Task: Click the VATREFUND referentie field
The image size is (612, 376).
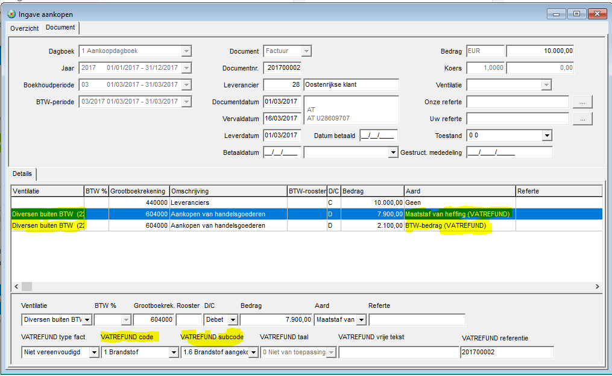Action: tap(507, 352)
